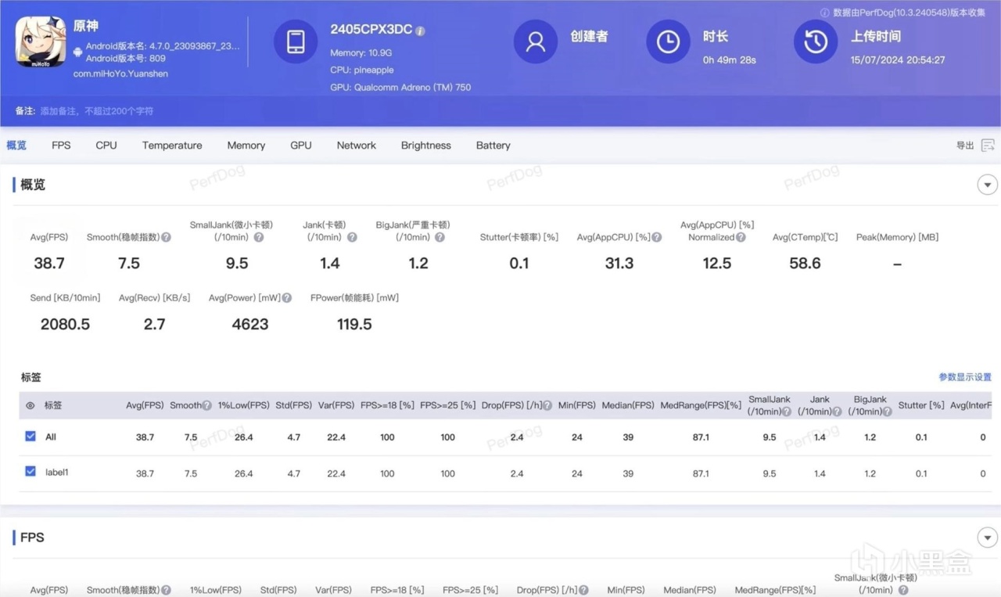Select the Battery tab
The height and width of the screenshot is (597, 1001).
(493, 146)
